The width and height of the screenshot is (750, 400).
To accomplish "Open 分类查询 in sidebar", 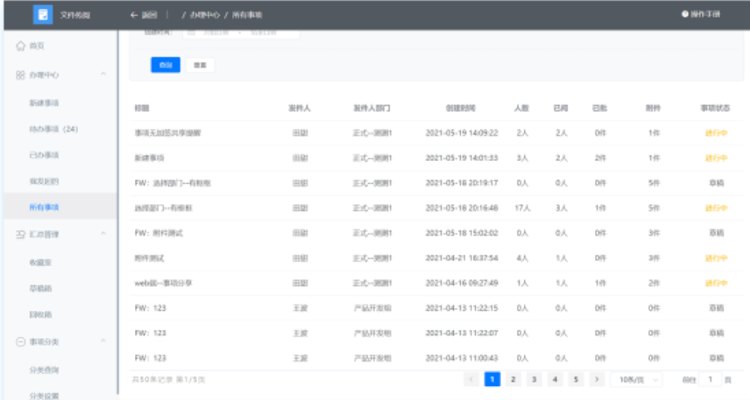I will [x=44, y=370].
